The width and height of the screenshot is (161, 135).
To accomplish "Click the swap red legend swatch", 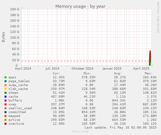I will [x=6, y=104].
